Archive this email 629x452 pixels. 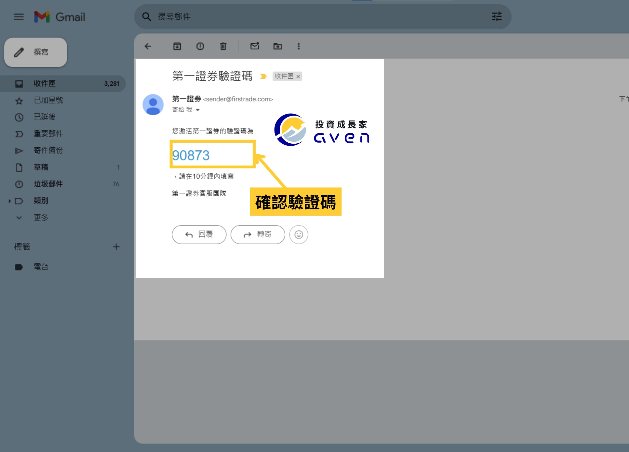point(177,46)
